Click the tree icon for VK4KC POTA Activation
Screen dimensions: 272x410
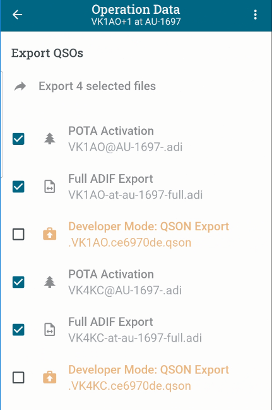click(x=50, y=282)
